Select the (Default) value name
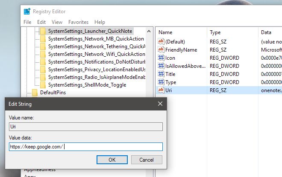282x177 pixels. (175, 42)
